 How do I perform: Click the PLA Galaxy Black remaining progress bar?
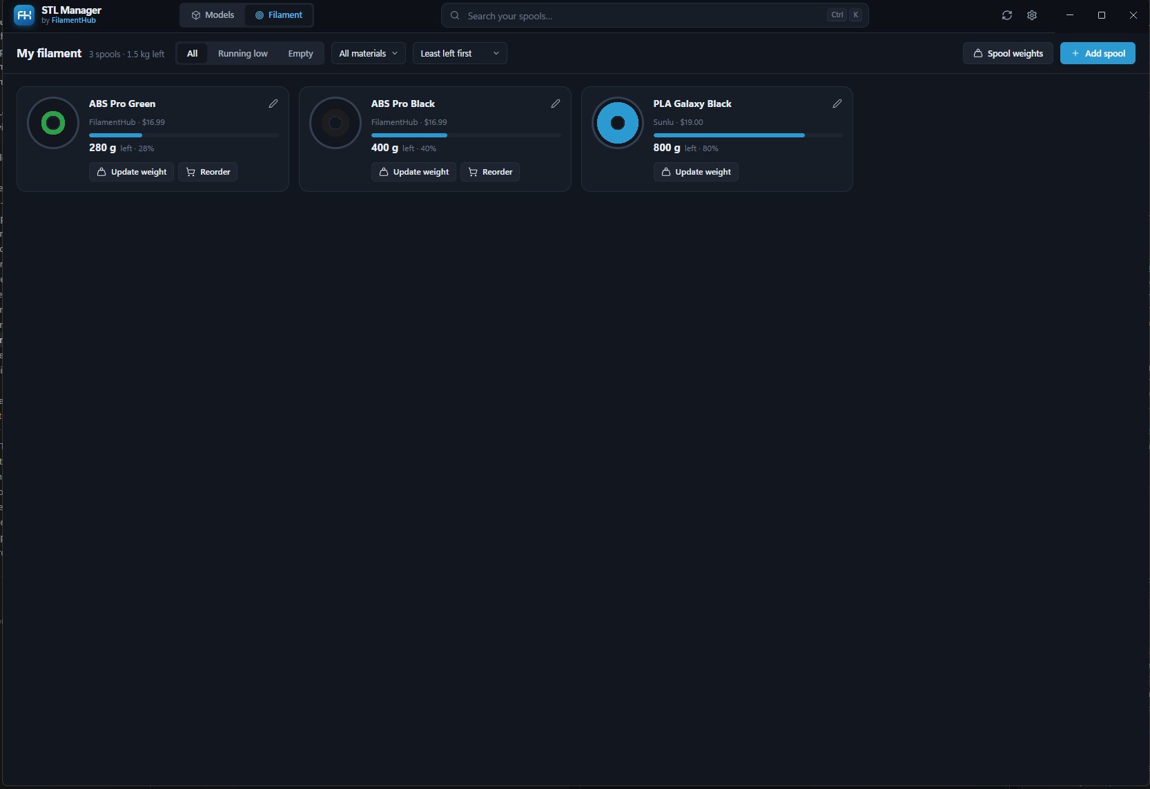point(748,135)
